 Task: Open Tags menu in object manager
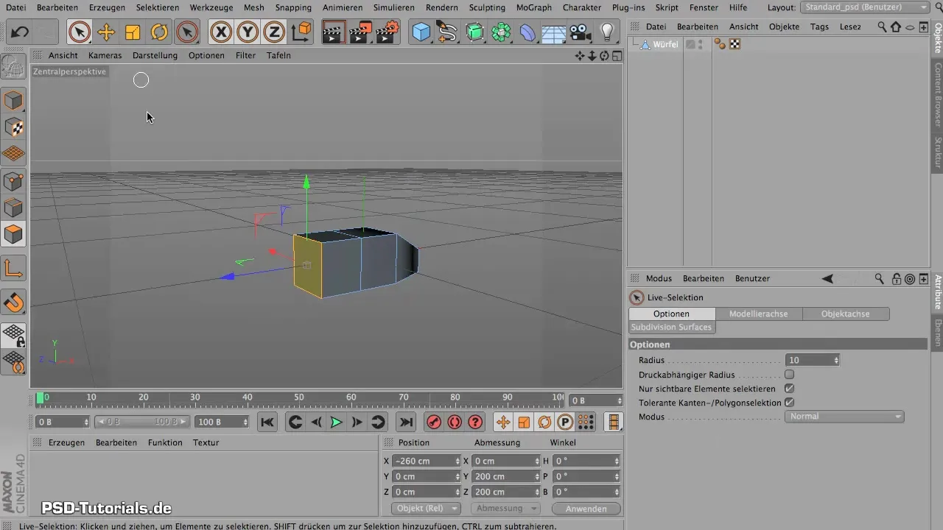pyautogui.click(x=819, y=26)
